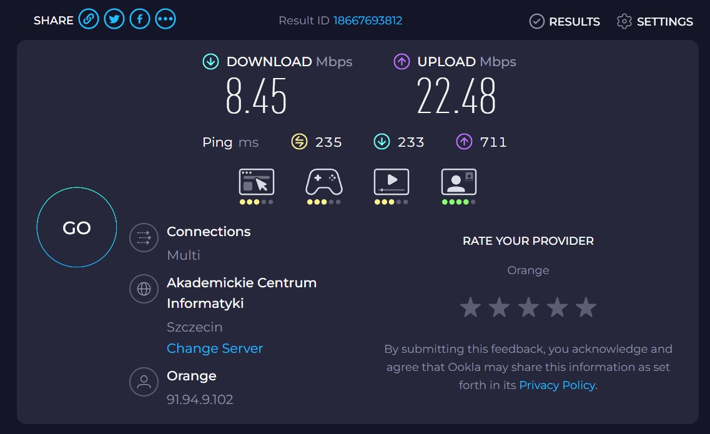Open the Privacy Policy page

click(x=556, y=385)
